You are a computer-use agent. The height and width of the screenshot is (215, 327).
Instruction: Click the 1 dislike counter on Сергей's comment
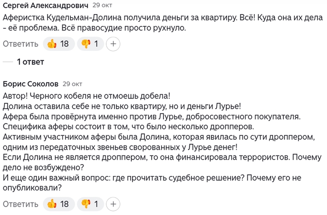click(96, 44)
